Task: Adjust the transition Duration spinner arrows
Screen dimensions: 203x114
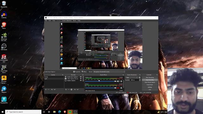Action: [x=140, y=80]
